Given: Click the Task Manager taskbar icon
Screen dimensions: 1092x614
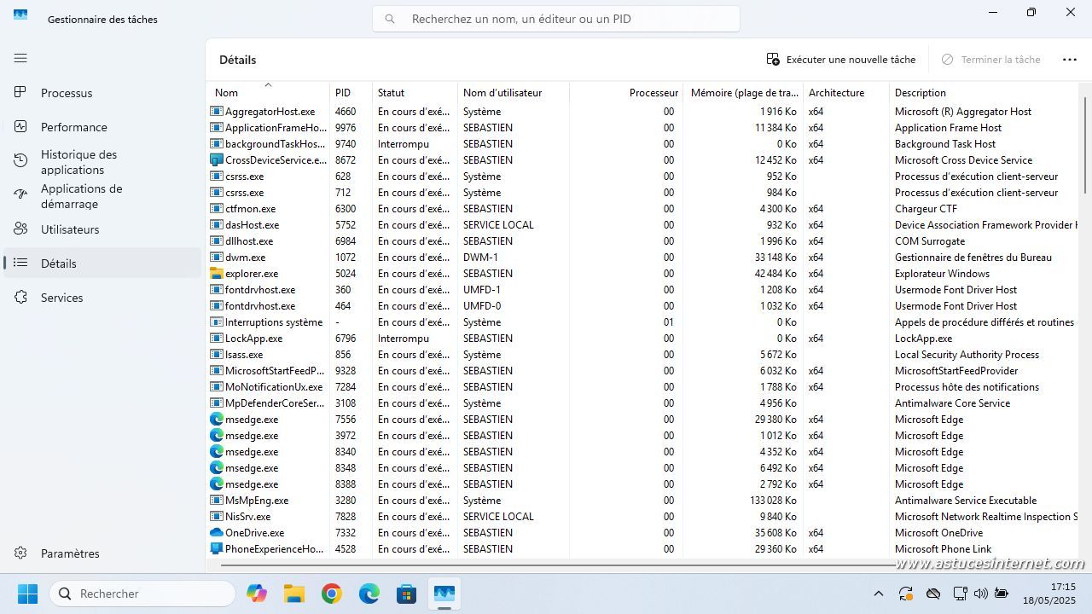Looking at the screenshot, I should point(444,594).
